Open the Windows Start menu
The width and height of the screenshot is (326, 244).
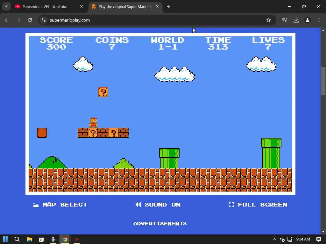point(6,239)
